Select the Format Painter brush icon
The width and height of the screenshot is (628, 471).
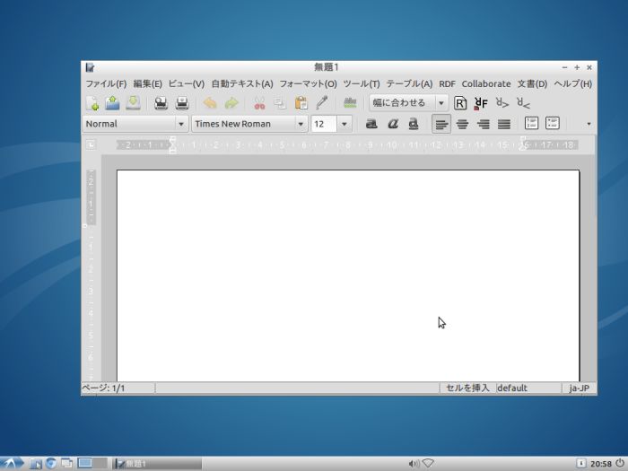(322, 103)
